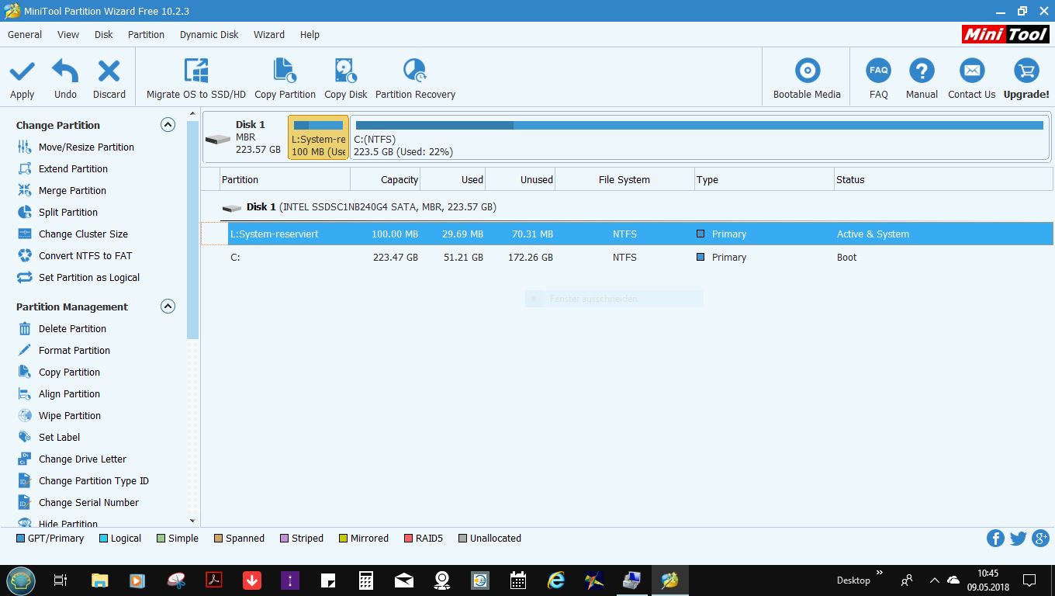Sort by Used column header
Image resolution: width=1055 pixels, height=596 pixels.
click(x=452, y=179)
